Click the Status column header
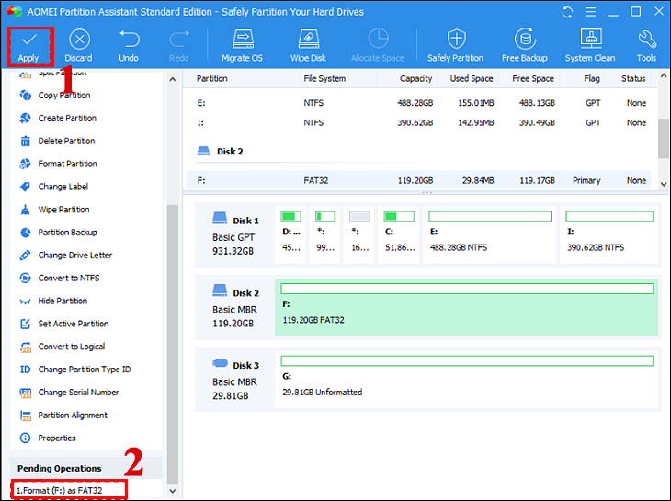The width and height of the screenshot is (671, 501). [633, 79]
